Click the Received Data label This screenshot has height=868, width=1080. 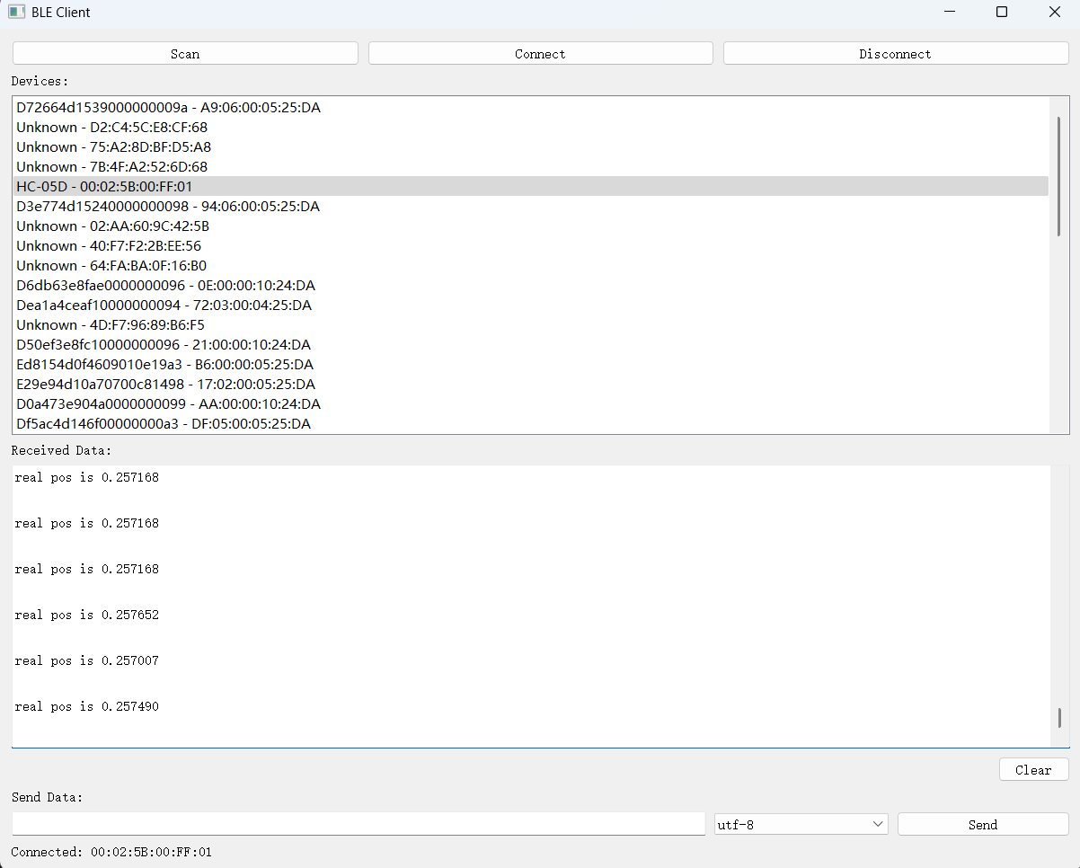pos(61,450)
